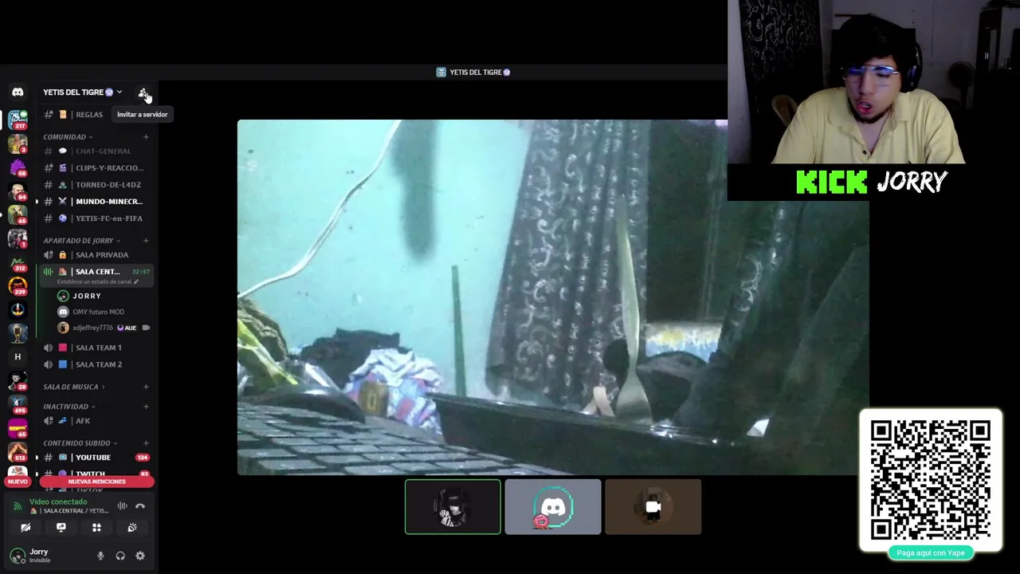The width and height of the screenshot is (1020, 574).
Task: Disconnect from voice call
Action: (x=140, y=506)
